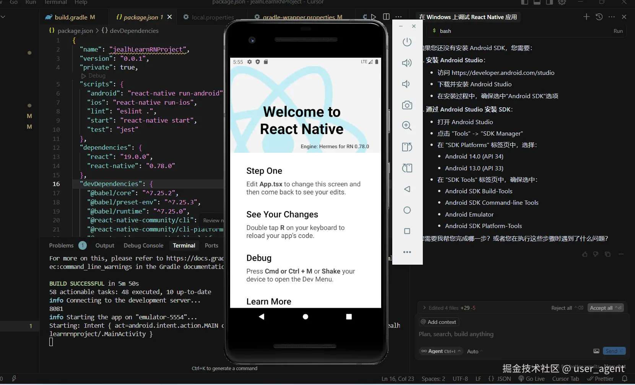Start a new chat with the plus icon
The width and height of the screenshot is (635, 385).
tap(586, 17)
